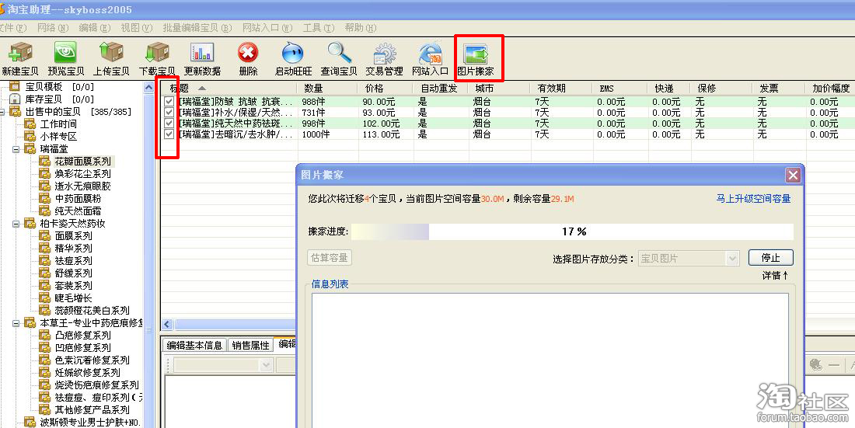Click the 停止 button in the dialog
Image resolution: width=855 pixels, height=428 pixels.
(x=770, y=258)
